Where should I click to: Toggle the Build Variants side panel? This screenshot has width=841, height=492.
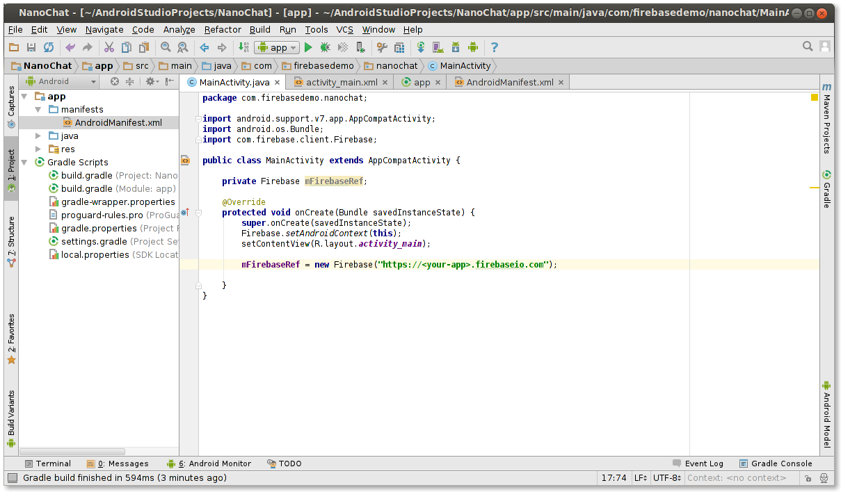[11, 418]
